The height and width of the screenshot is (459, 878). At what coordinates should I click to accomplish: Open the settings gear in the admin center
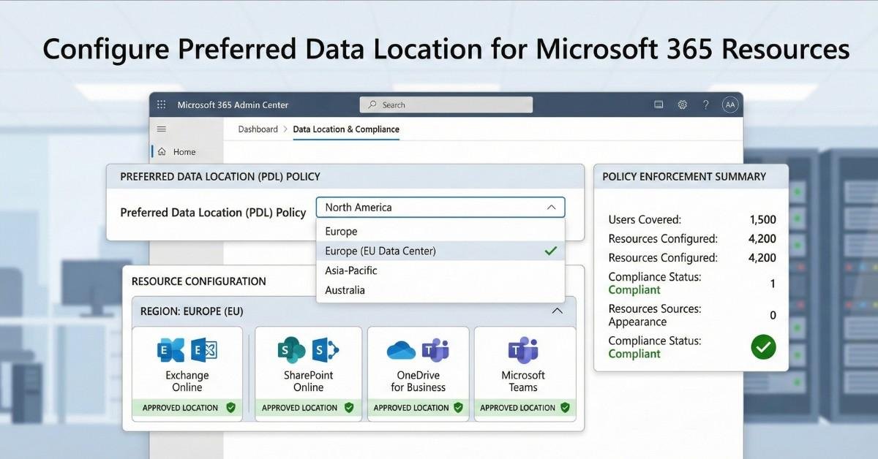(682, 105)
